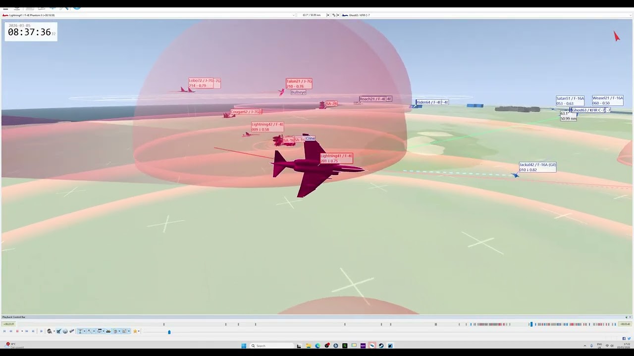Open the helmet icon's dropdown arrow
The image size is (634, 356).
[x=54, y=331]
